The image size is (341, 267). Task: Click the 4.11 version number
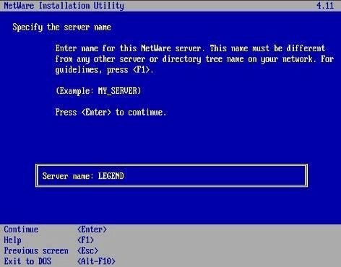pos(325,6)
